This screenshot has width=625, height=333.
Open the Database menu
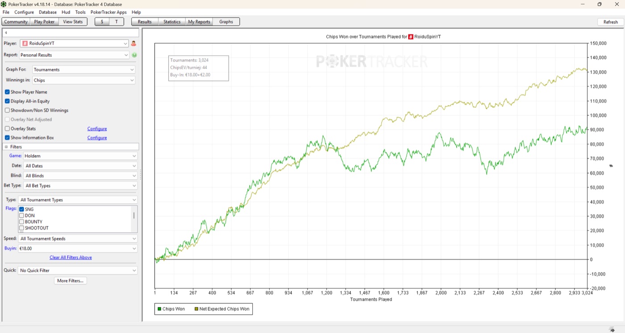pyautogui.click(x=48, y=12)
